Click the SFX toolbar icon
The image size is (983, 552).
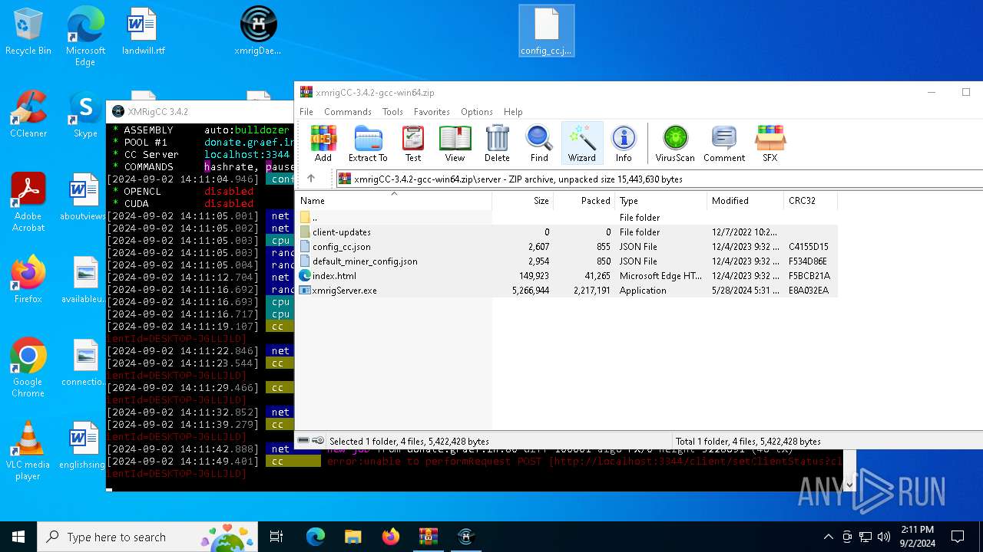pyautogui.click(x=770, y=143)
